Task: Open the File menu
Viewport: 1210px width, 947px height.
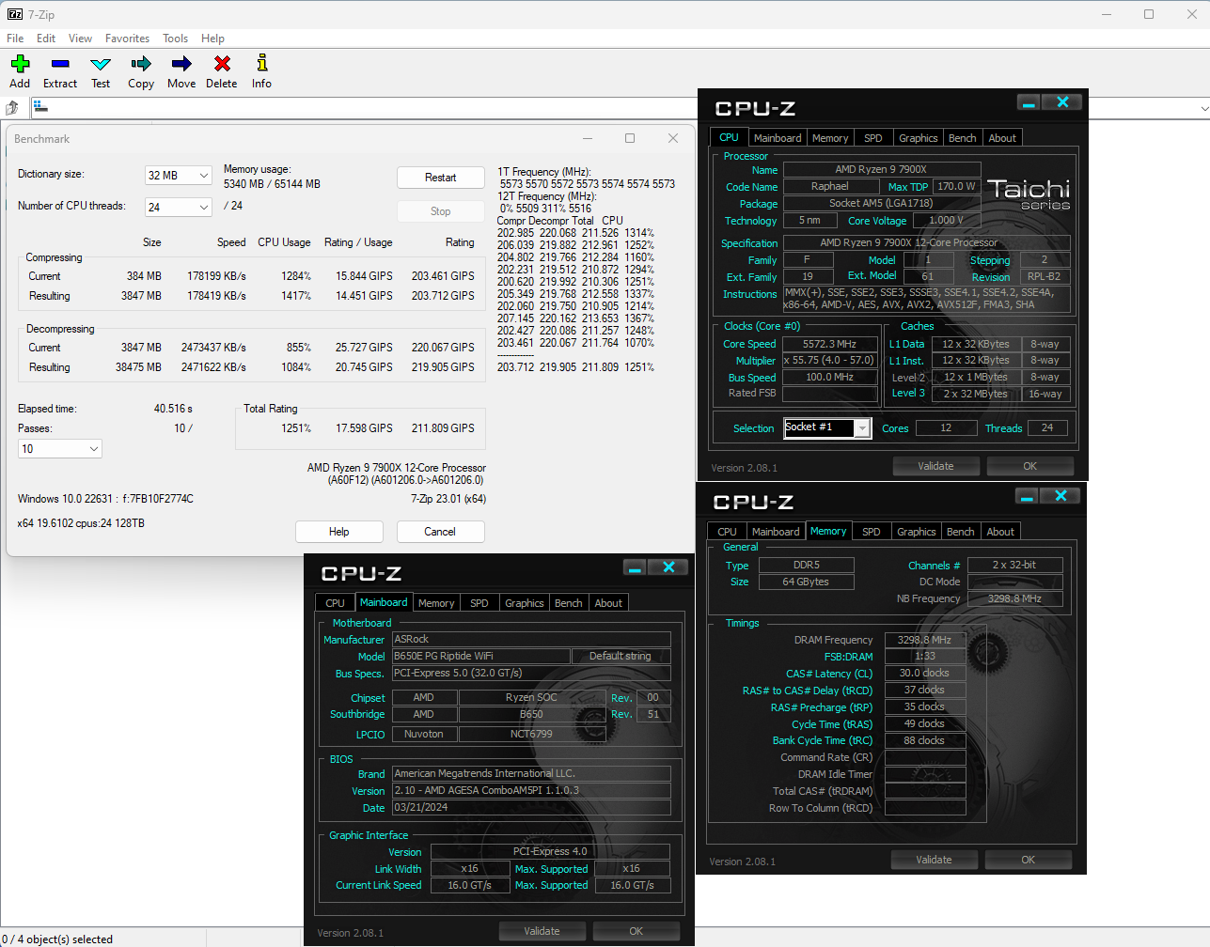Action: pos(15,39)
